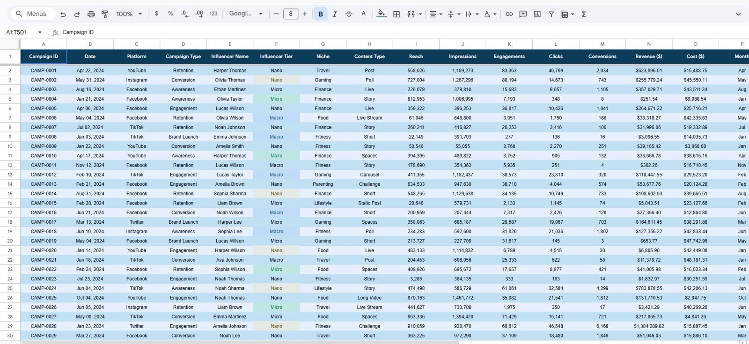Open horizontal align dropdown

click(x=435, y=14)
